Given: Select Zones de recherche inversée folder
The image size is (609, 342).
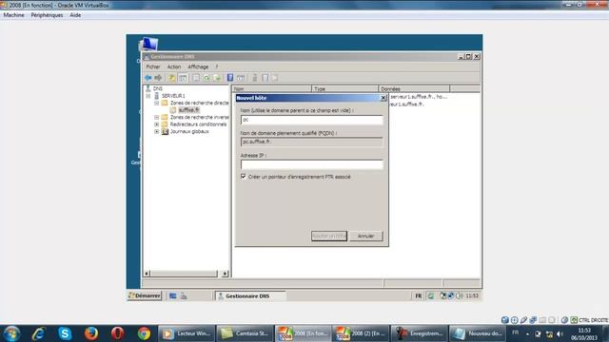Looking at the screenshot, I should click(x=199, y=117).
